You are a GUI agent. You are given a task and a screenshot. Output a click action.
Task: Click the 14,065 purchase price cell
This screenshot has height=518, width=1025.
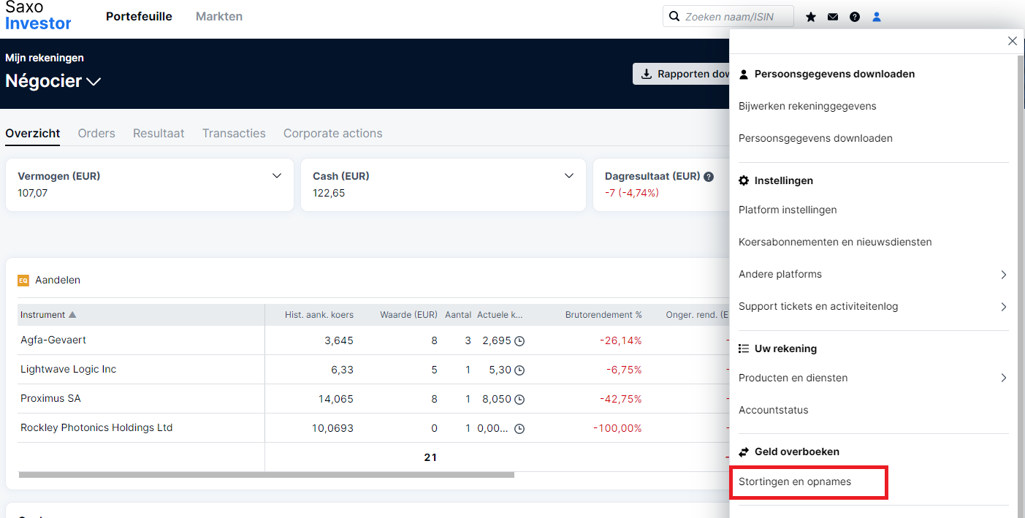point(336,399)
